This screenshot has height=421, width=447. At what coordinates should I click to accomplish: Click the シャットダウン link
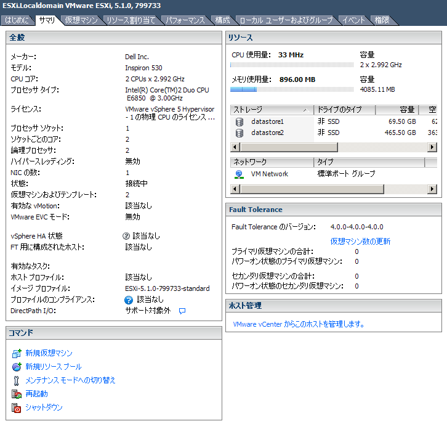point(44,407)
